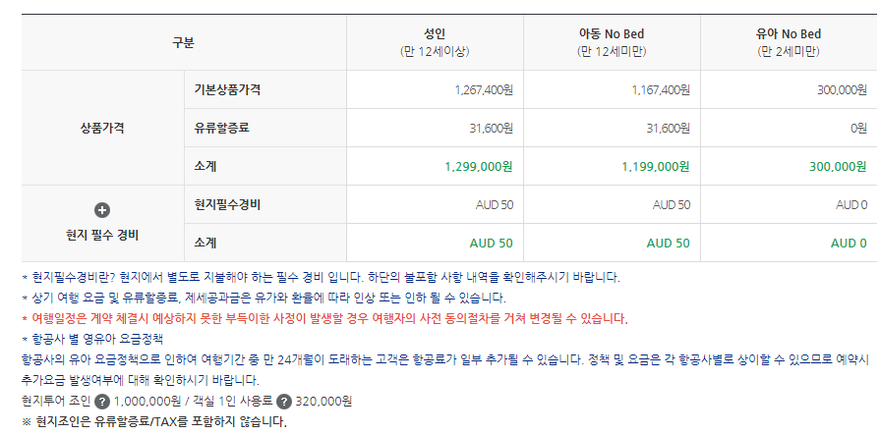The image size is (879, 435).
Task: Select the child subtotal 1,199,000원
Action: click(x=656, y=166)
